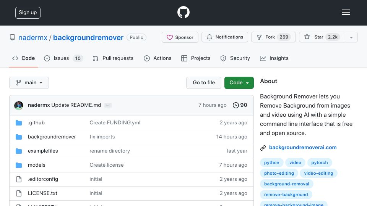This screenshot has width=367, height=206.
Task: Click the 2.2k star count
Action: (x=333, y=37)
